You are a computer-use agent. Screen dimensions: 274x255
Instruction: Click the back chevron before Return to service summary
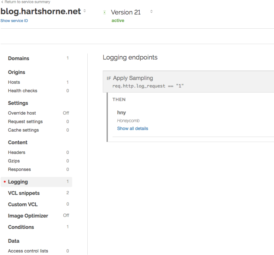(2, 2)
